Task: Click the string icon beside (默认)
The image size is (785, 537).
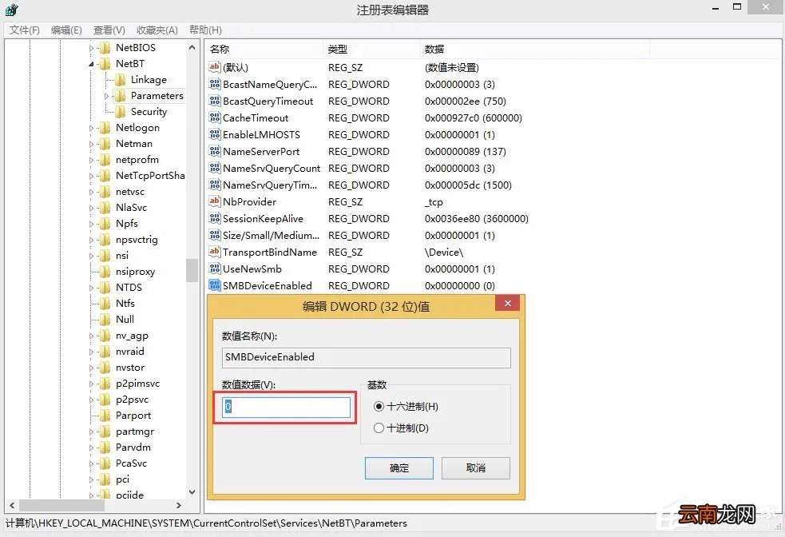Action: pyautogui.click(x=213, y=68)
